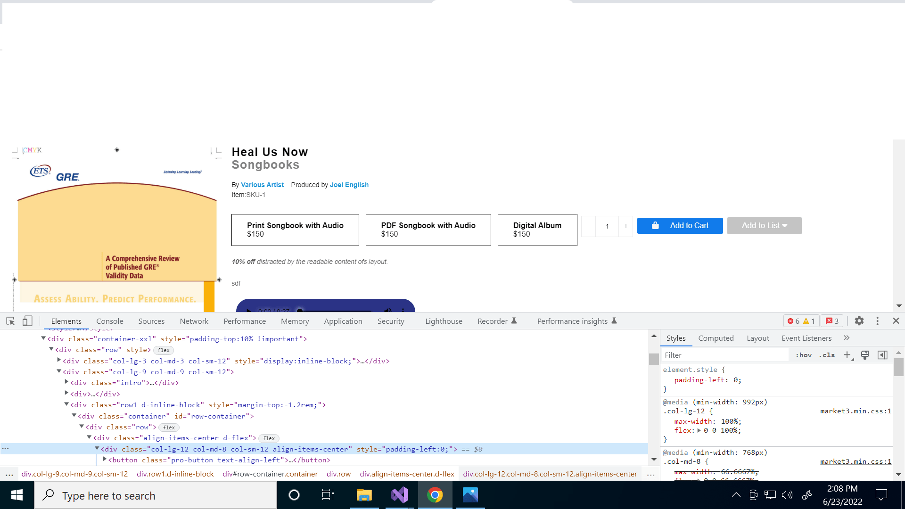905x509 pixels.
Task: Switch to the Computed tab
Action: click(x=716, y=338)
